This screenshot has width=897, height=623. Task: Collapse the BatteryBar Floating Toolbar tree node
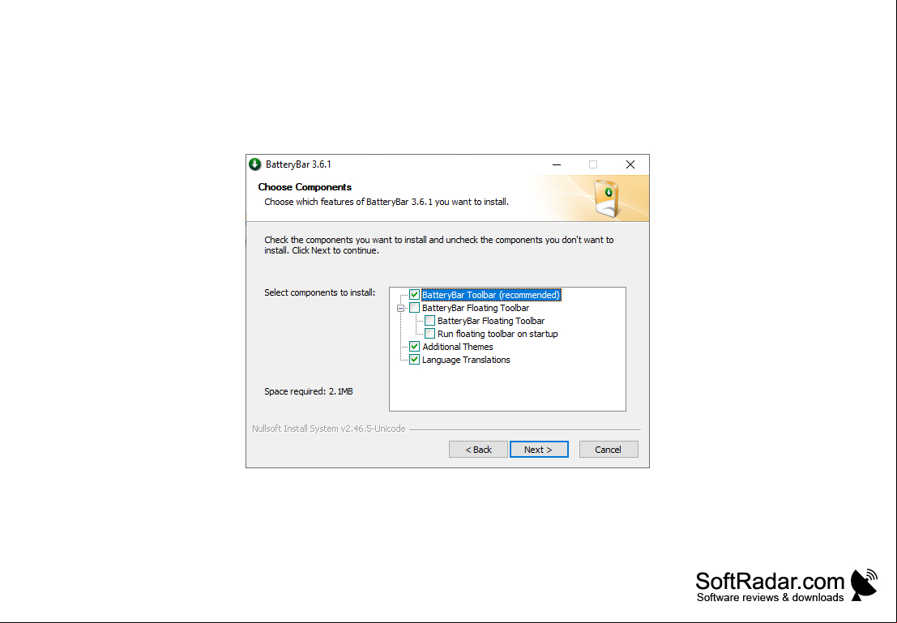pos(400,309)
